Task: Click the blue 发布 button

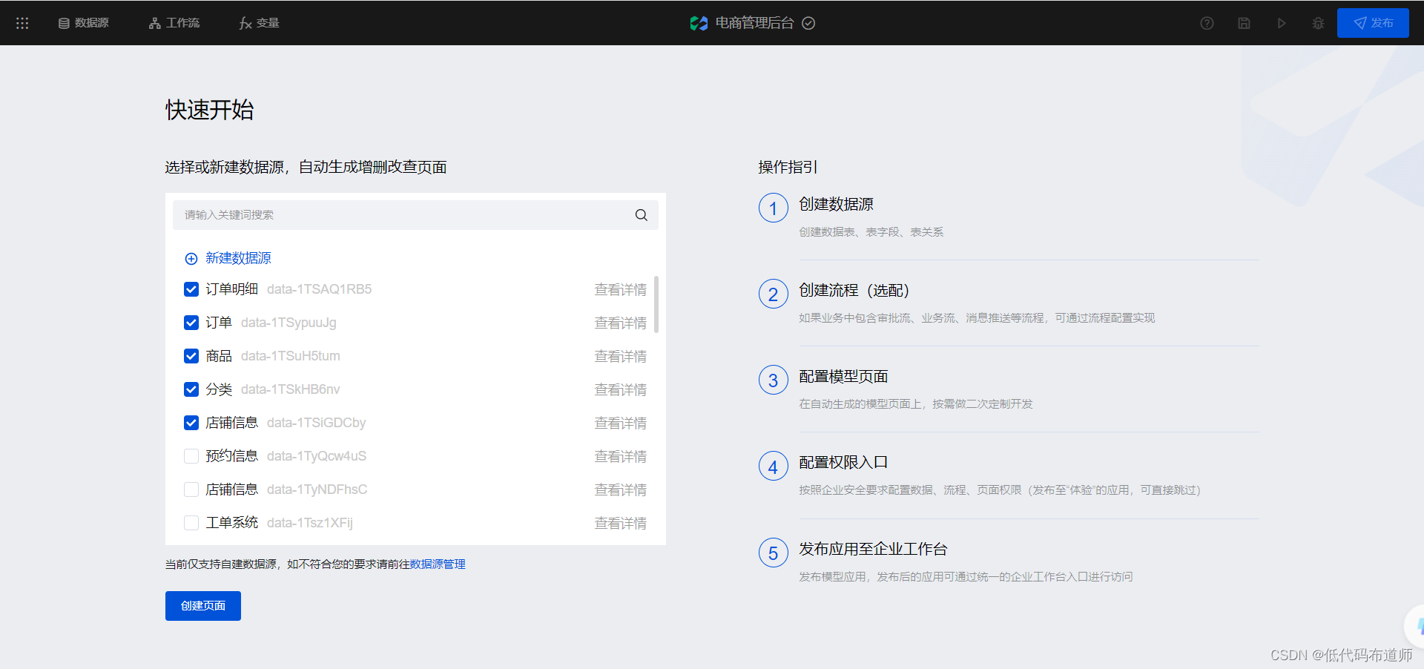Action: point(1373,23)
